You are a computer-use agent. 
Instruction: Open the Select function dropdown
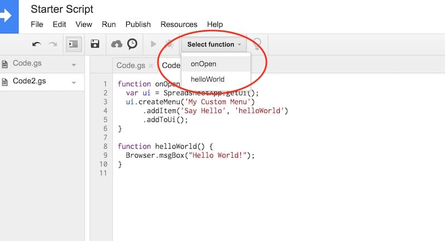pyautogui.click(x=214, y=44)
